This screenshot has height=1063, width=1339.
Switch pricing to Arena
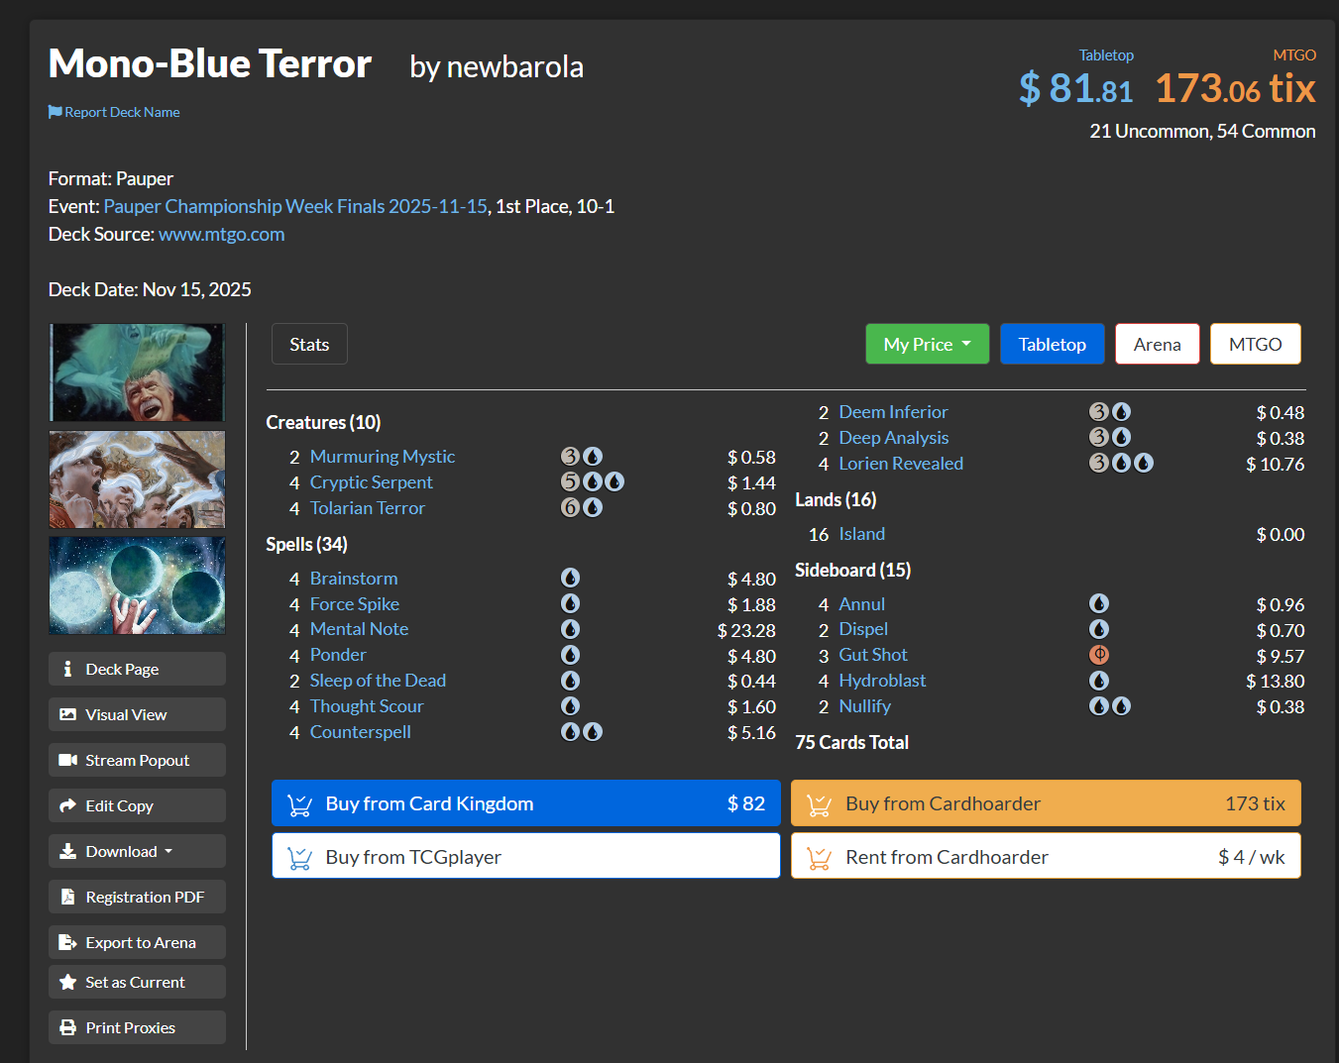click(1158, 344)
